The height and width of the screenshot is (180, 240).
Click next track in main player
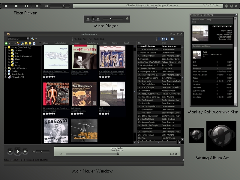pos(25,151)
